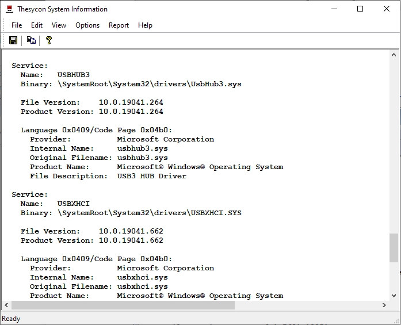
Task: Open the Options menu
Action: pyautogui.click(x=87, y=25)
